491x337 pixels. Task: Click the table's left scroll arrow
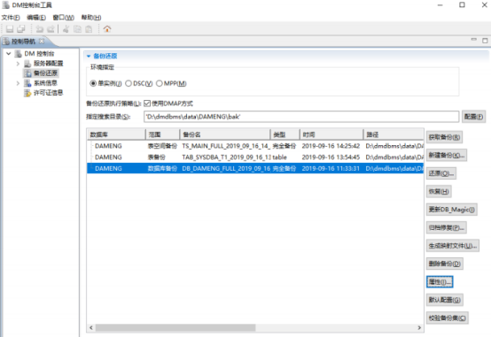click(91, 327)
